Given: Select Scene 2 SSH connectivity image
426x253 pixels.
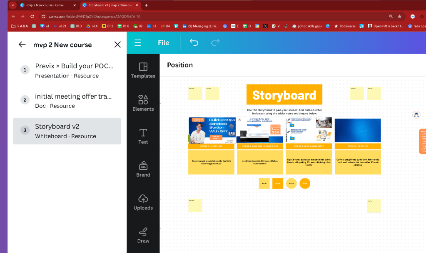Looking at the screenshot, I should [260, 130].
